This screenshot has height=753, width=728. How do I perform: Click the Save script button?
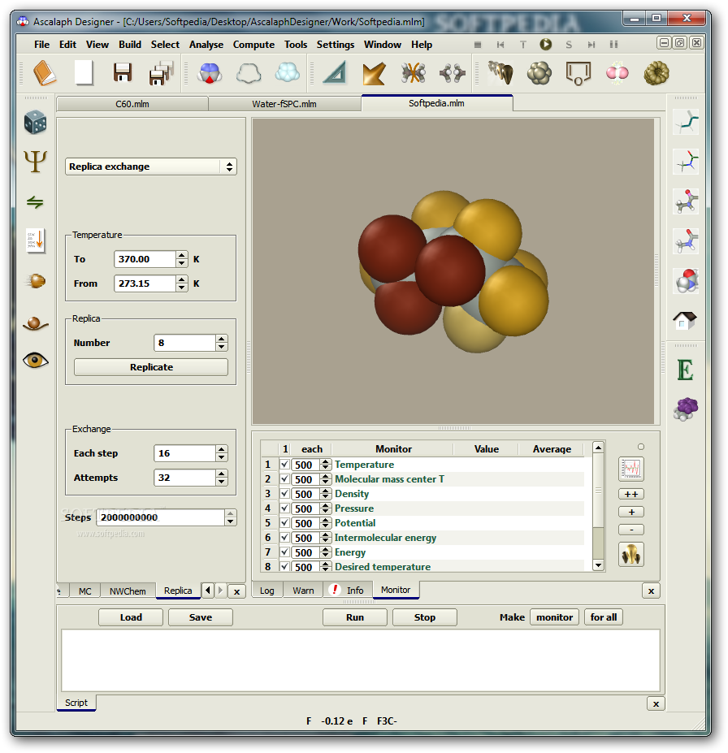tap(200, 617)
